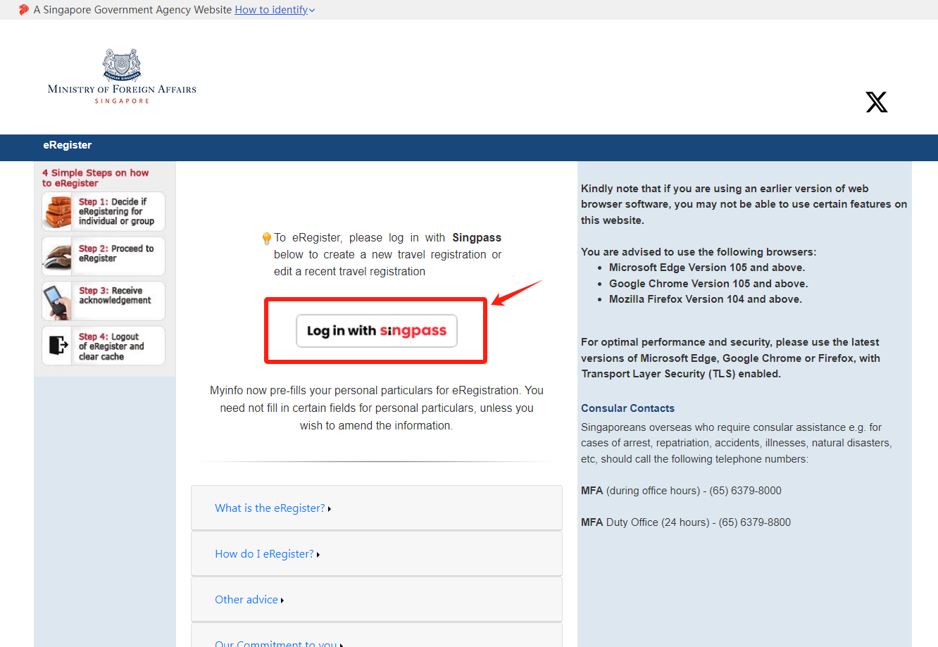
Task: Click the logout door icon for Step 4
Action: click(x=58, y=345)
